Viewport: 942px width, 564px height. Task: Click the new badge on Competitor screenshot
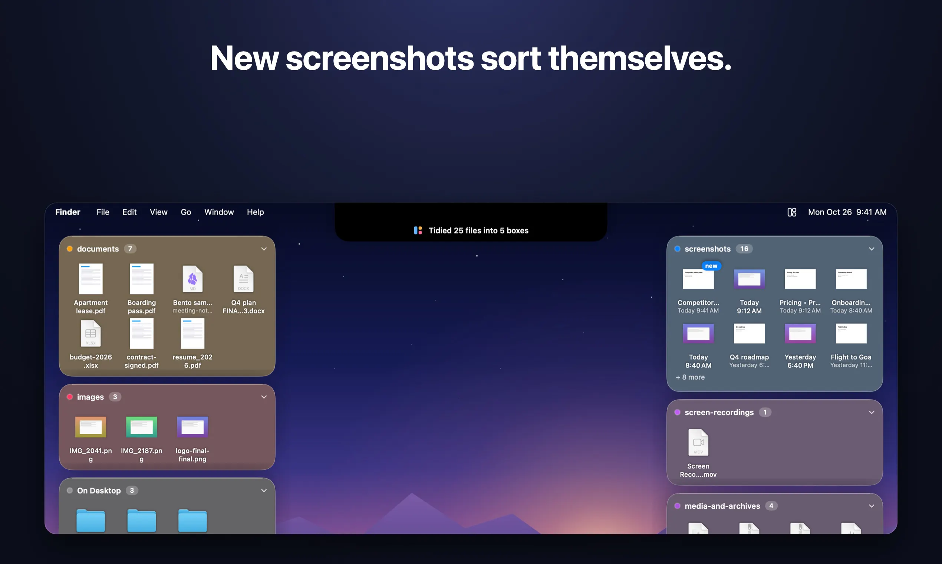point(711,266)
